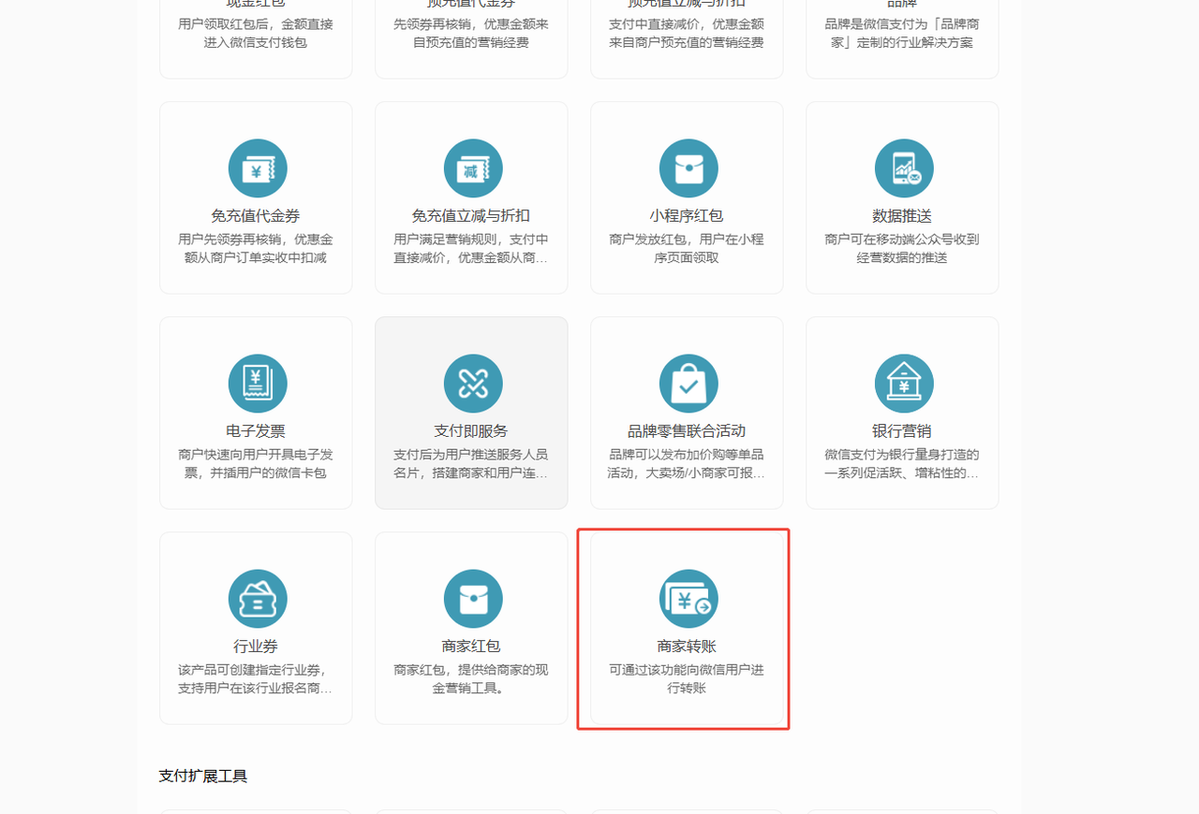Select the 小程序红包 red envelope icon
Image resolution: width=1199 pixels, height=814 pixels.
(688, 168)
